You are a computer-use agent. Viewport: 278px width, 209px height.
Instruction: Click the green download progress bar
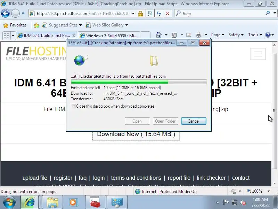(139, 82)
